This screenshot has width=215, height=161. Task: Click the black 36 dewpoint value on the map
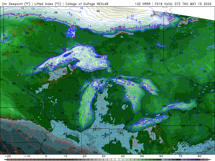(x=98, y=11)
